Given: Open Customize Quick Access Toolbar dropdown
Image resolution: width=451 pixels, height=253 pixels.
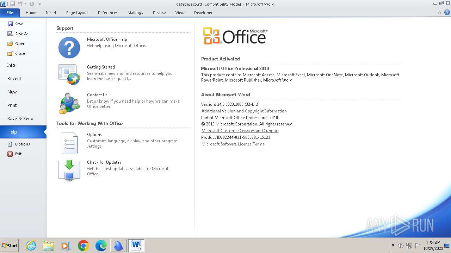Looking at the screenshot, I should coord(39,4).
